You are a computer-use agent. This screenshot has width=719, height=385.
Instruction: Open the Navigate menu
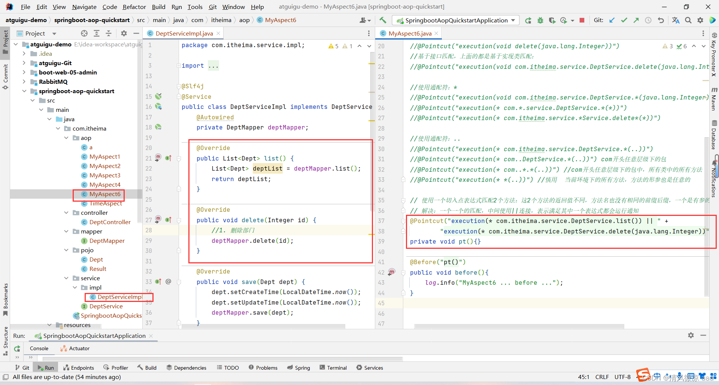[x=84, y=7]
